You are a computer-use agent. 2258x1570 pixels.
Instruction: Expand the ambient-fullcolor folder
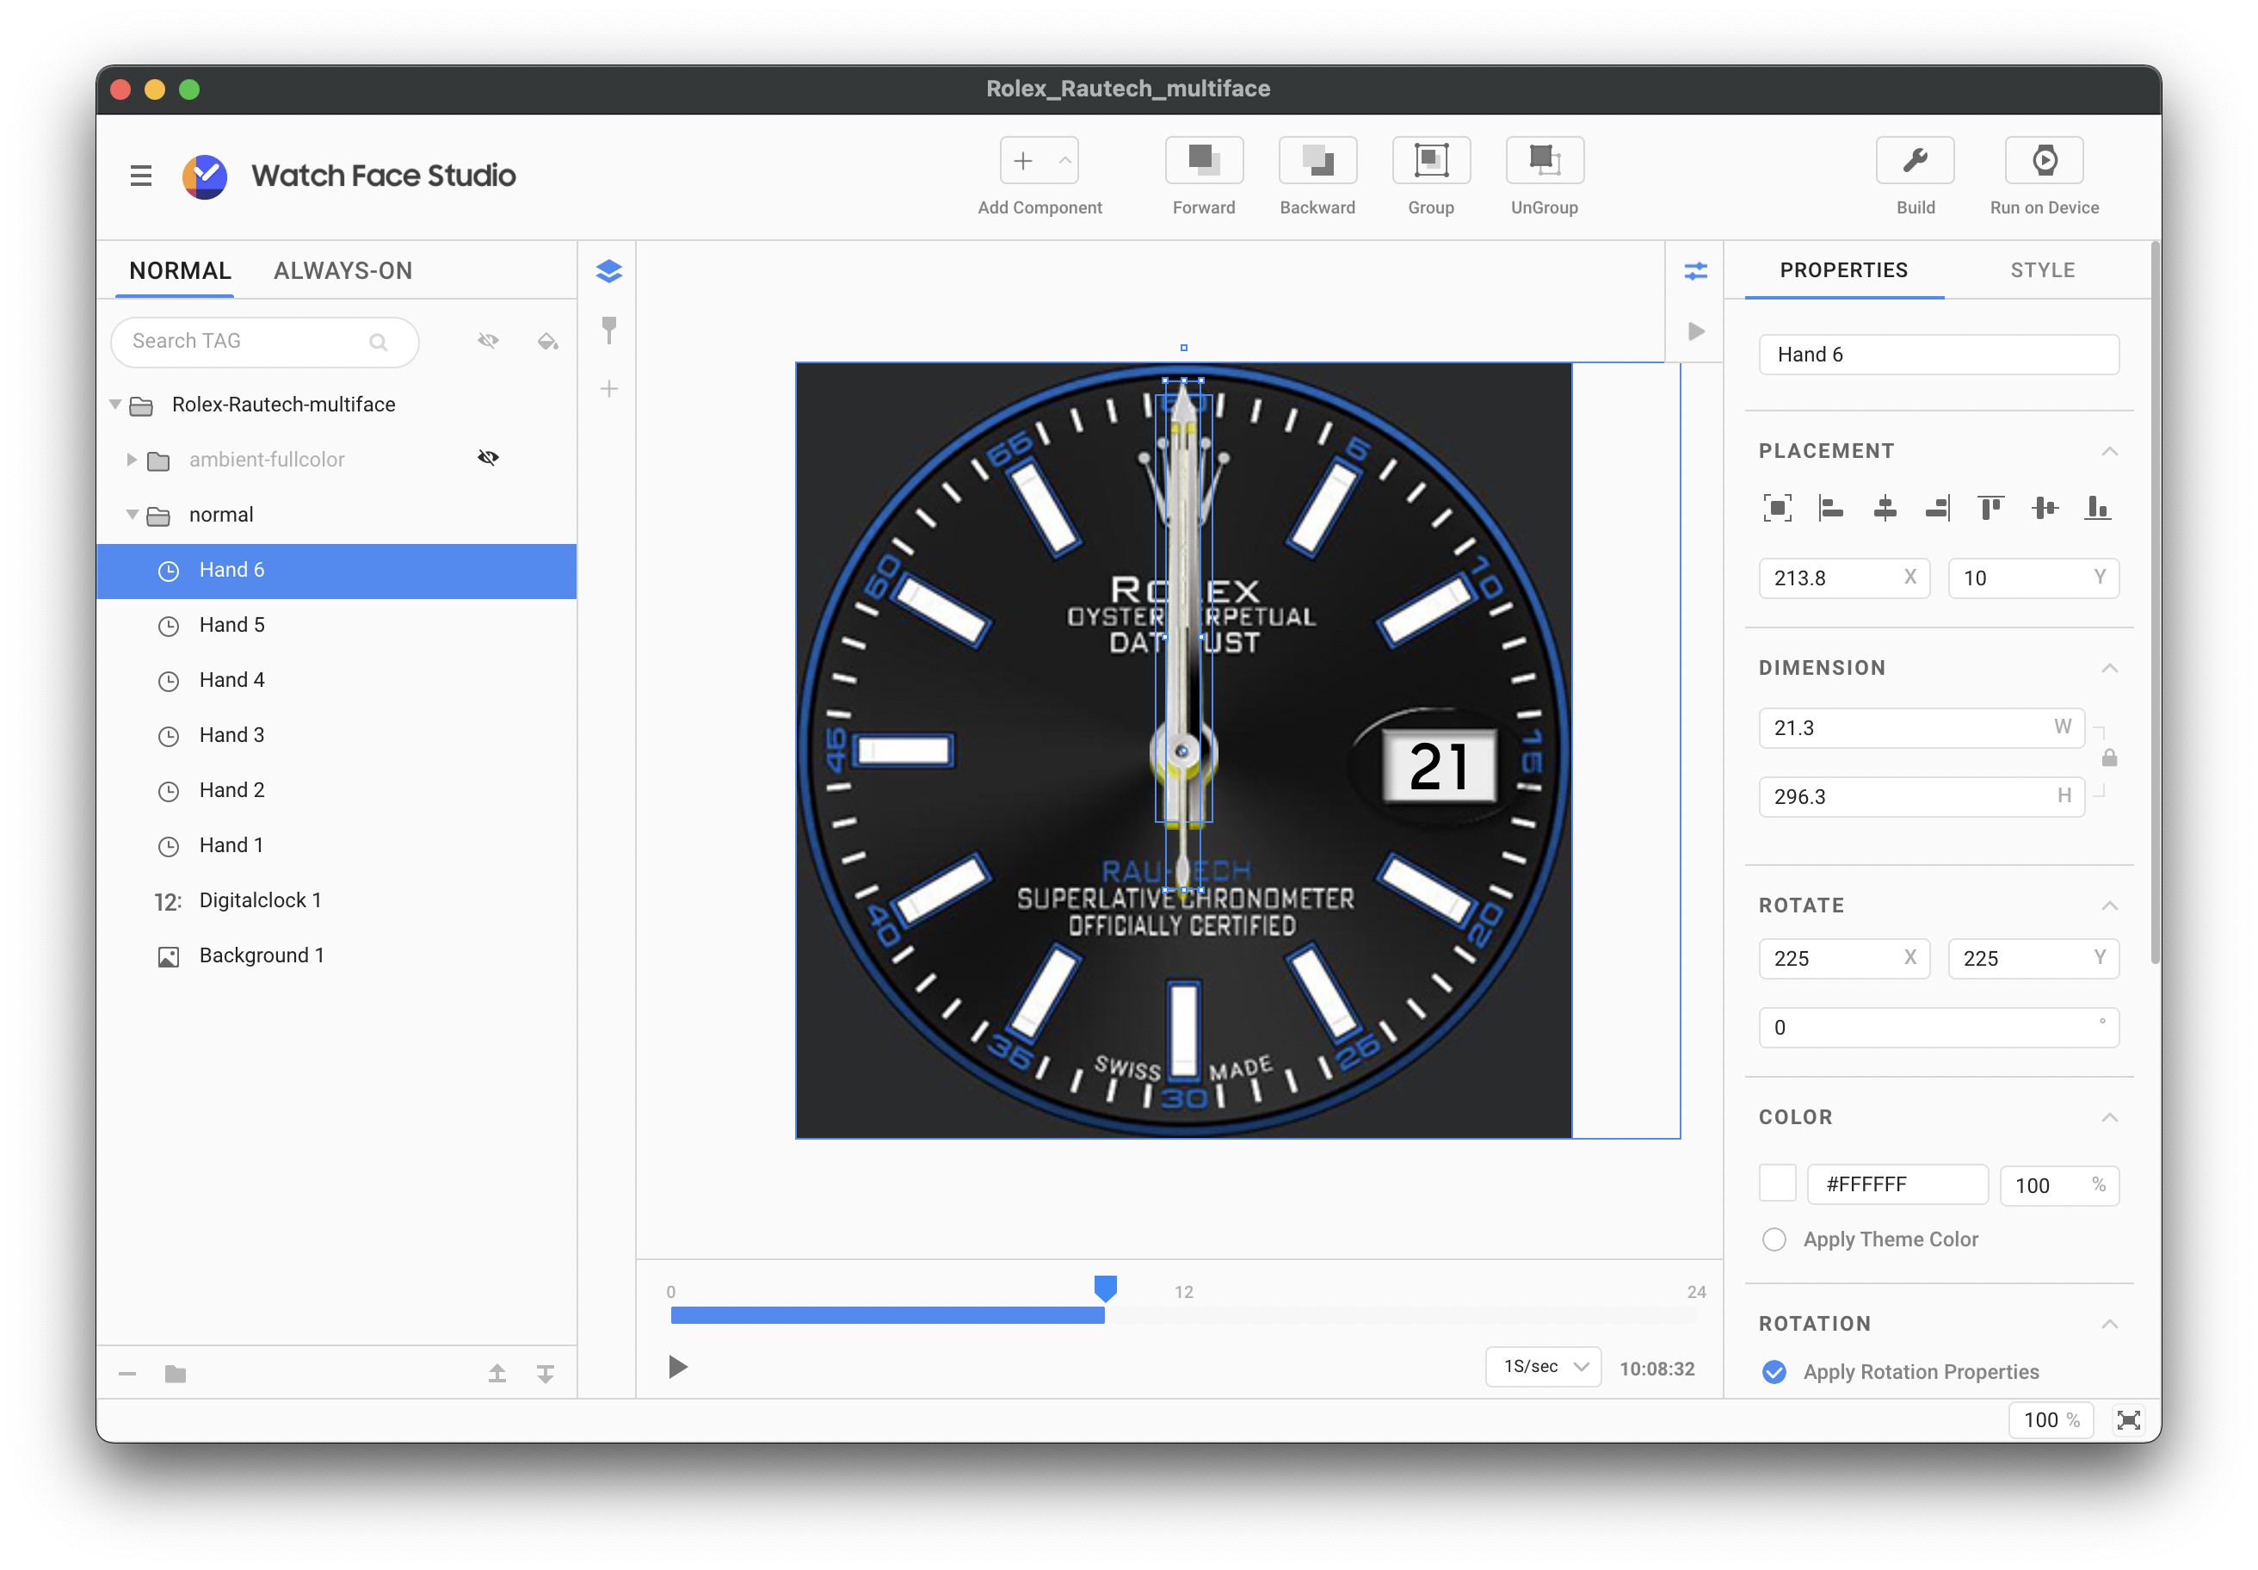pyautogui.click(x=131, y=460)
